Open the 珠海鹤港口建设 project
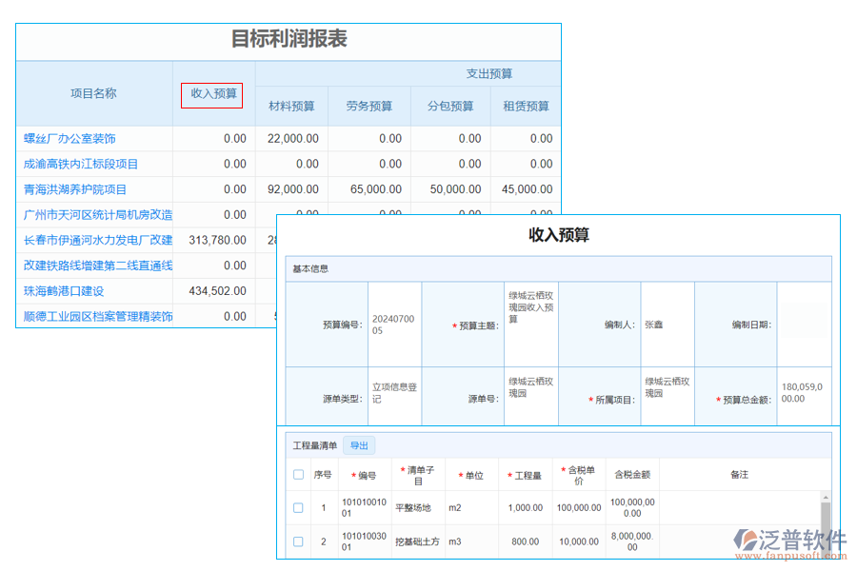Screen dimensions: 857x571 [x=61, y=290]
